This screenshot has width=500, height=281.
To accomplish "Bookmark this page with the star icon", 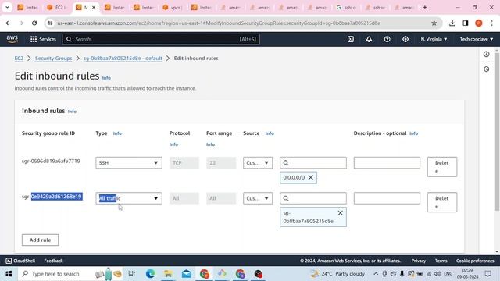I will coord(434,23).
